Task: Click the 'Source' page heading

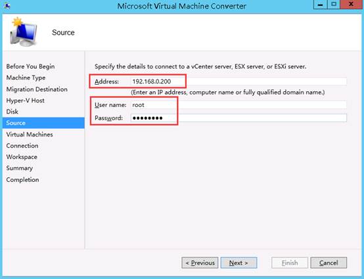Action: [x=63, y=32]
